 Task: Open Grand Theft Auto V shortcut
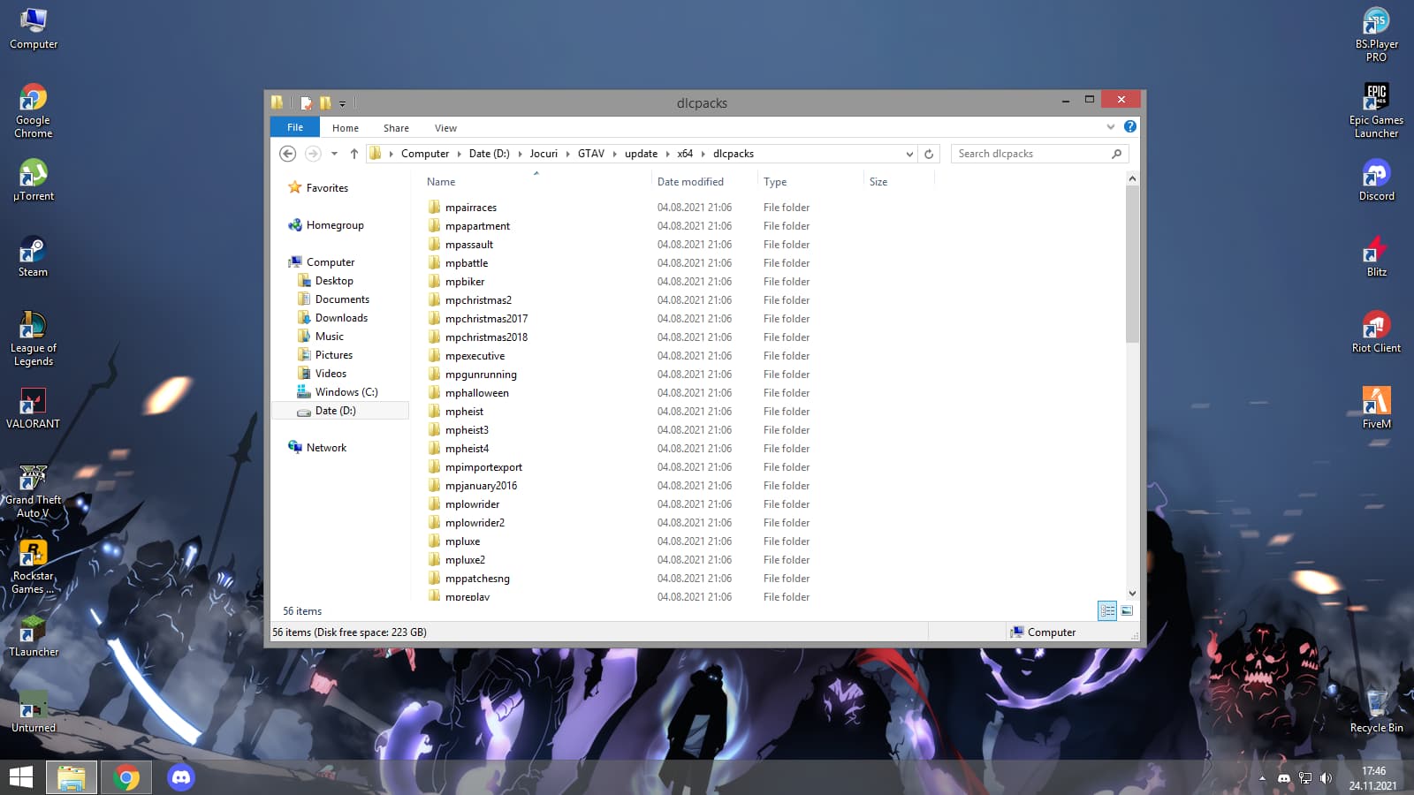click(33, 491)
